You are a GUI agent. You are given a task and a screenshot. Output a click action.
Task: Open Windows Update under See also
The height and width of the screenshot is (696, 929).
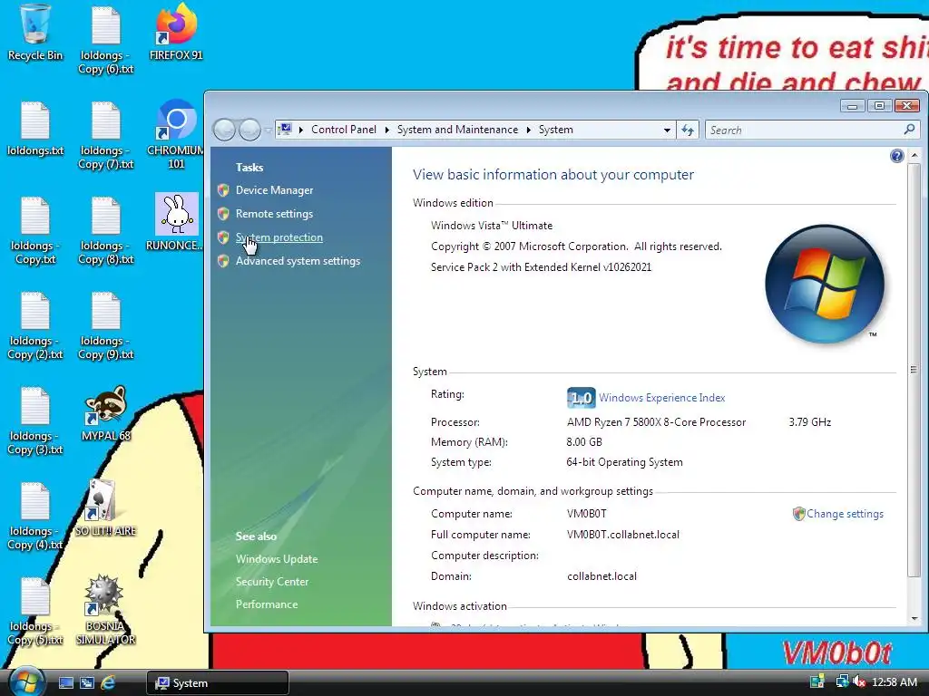tap(277, 558)
